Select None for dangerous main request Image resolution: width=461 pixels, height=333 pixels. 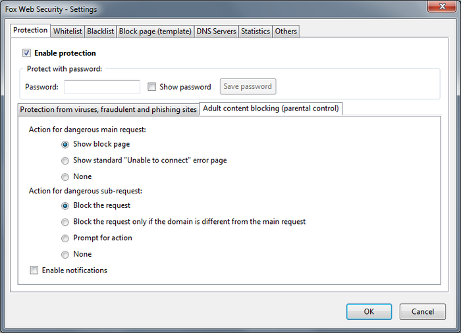click(65, 176)
